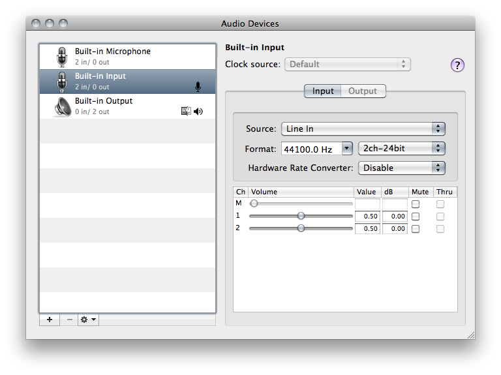501x375 pixels.
Task: Toggle Thru checkbox for channel 2
Action: pos(440,229)
